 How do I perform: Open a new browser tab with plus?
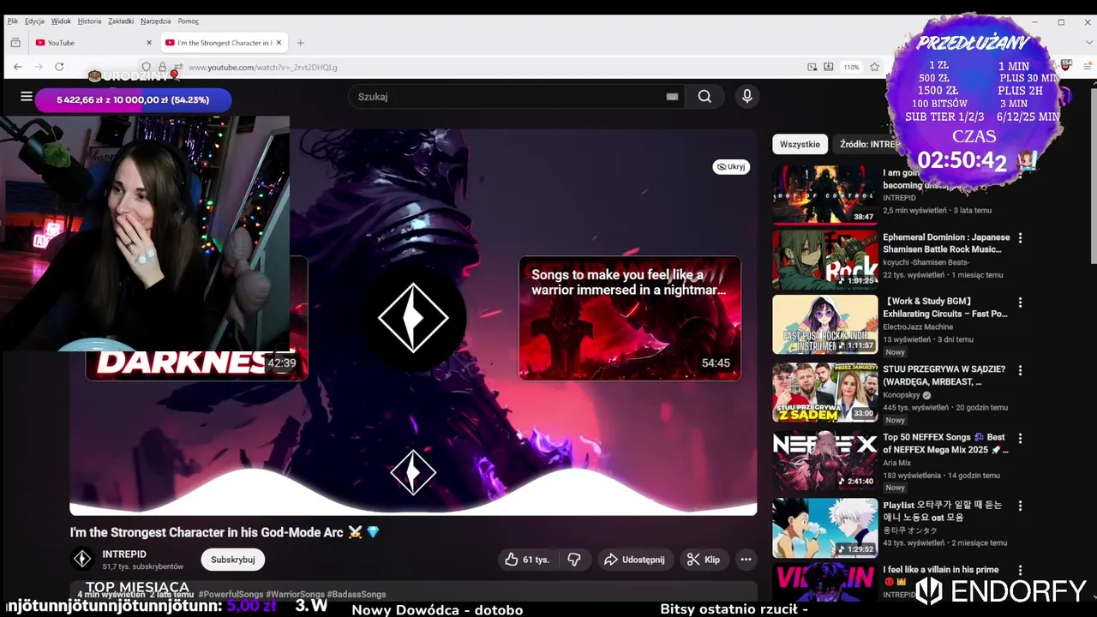click(300, 43)
